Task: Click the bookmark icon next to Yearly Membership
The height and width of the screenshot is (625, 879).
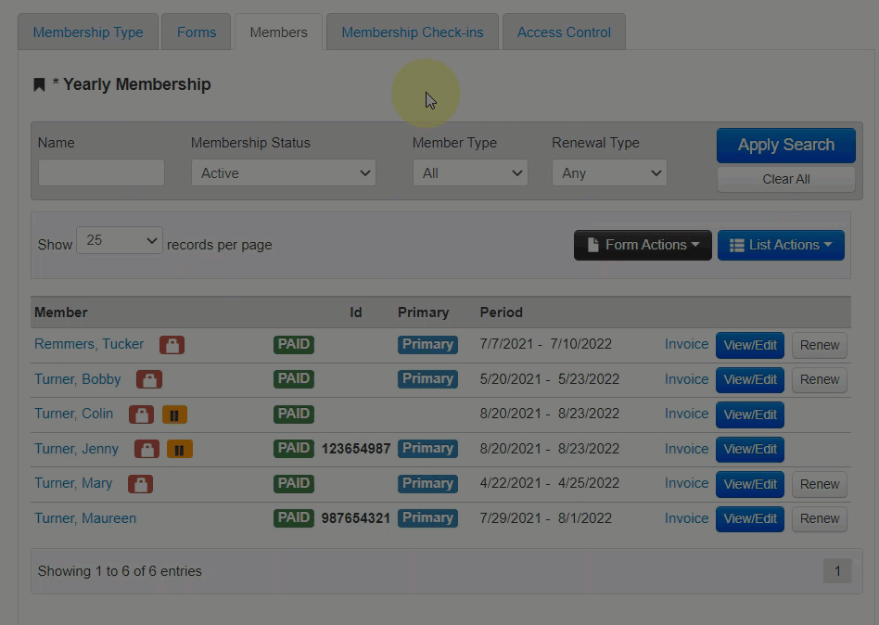Action: click(39, 85)
